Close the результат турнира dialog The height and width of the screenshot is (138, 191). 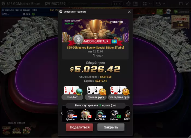(129, 12)
